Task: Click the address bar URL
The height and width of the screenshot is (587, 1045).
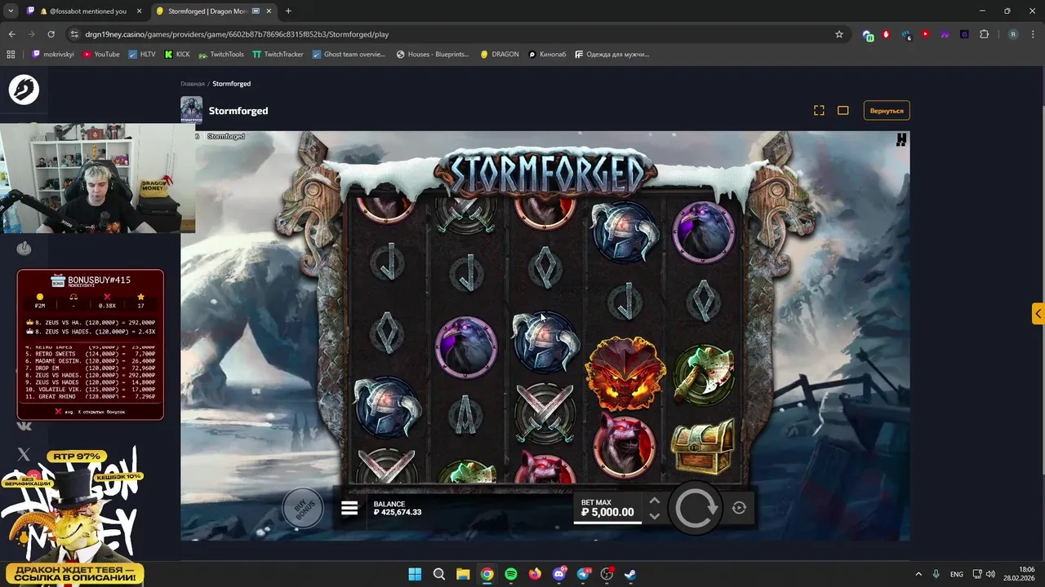Action: [x=237, y=35]
